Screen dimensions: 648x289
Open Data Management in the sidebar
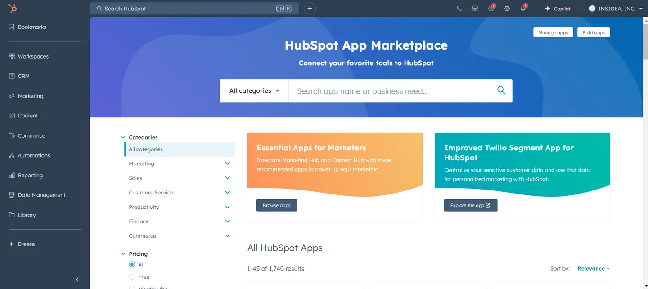point(37,195)
